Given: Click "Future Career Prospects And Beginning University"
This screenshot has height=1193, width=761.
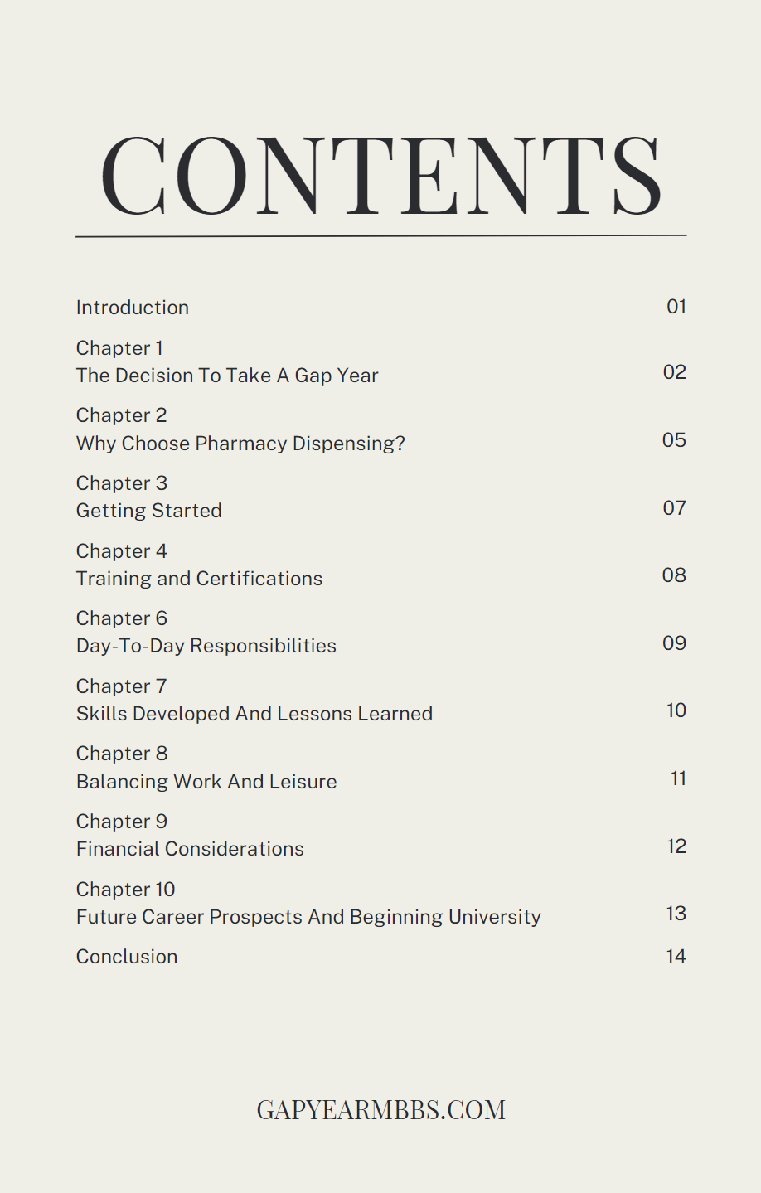Looking at the screenshot, I should tap(308, 917).
